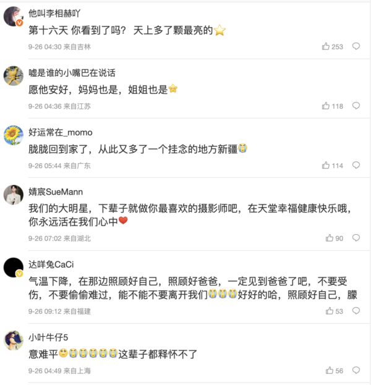Image resolution: width=371 pixels, height=385 pixels.
Task: Like the comment by 好运常在_momo
Action: coord(326,165)
